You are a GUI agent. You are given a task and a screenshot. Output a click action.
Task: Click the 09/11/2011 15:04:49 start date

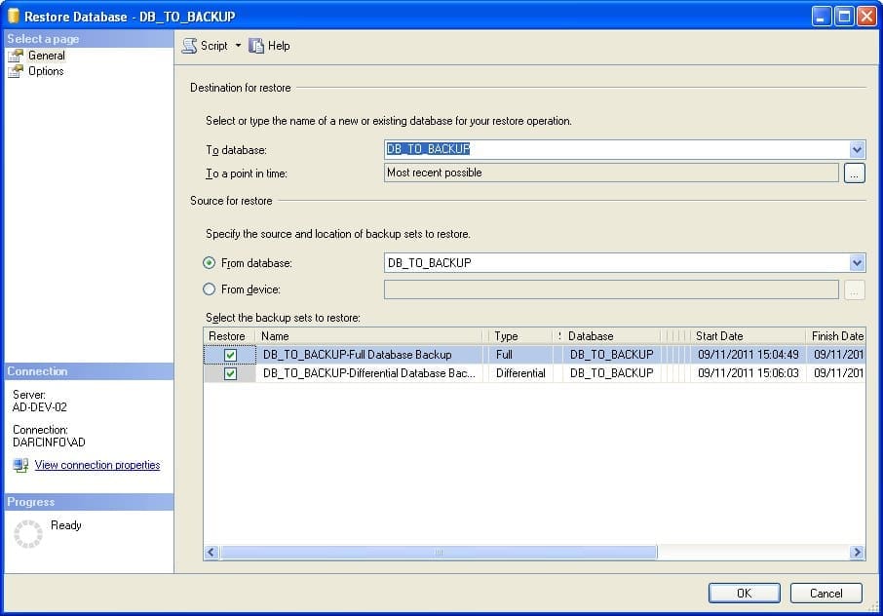[x=748, y=355]
